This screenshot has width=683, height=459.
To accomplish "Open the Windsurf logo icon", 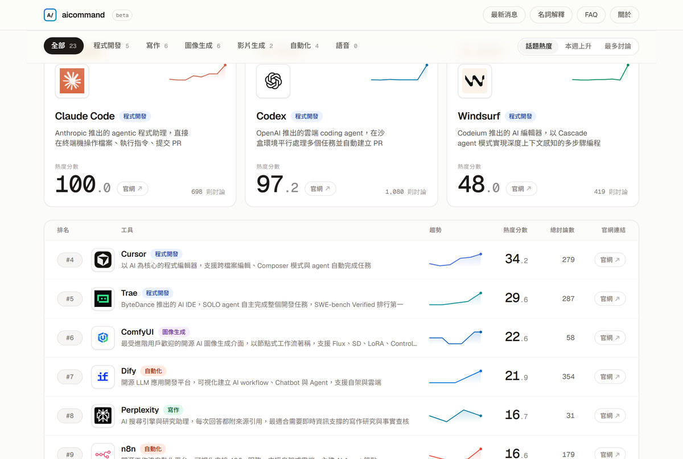I will pos(475,81).
